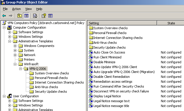Click the open VPN-Q 2006 folder icon in tree
The image size is (184, 111).
click(26, 69)
